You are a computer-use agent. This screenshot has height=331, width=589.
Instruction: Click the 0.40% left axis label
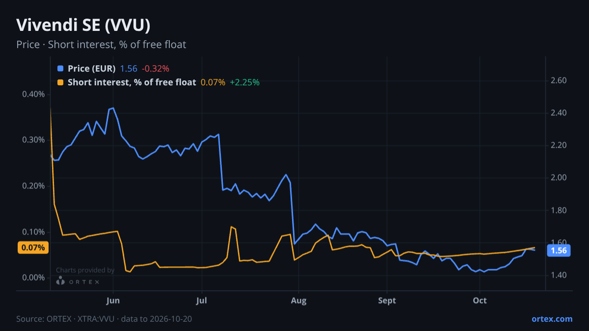33,94
